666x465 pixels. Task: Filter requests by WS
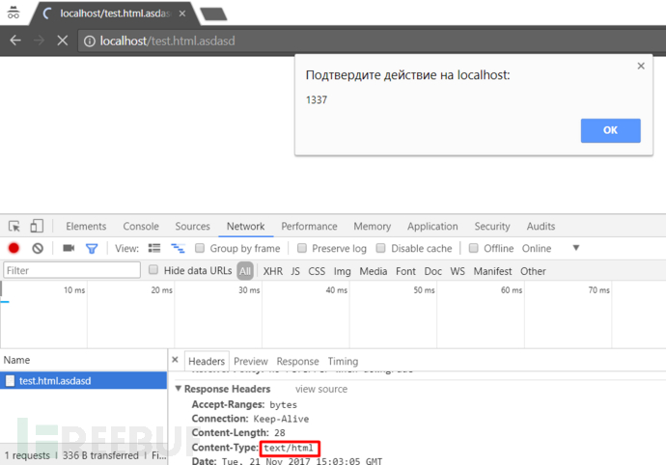point(458,271)
